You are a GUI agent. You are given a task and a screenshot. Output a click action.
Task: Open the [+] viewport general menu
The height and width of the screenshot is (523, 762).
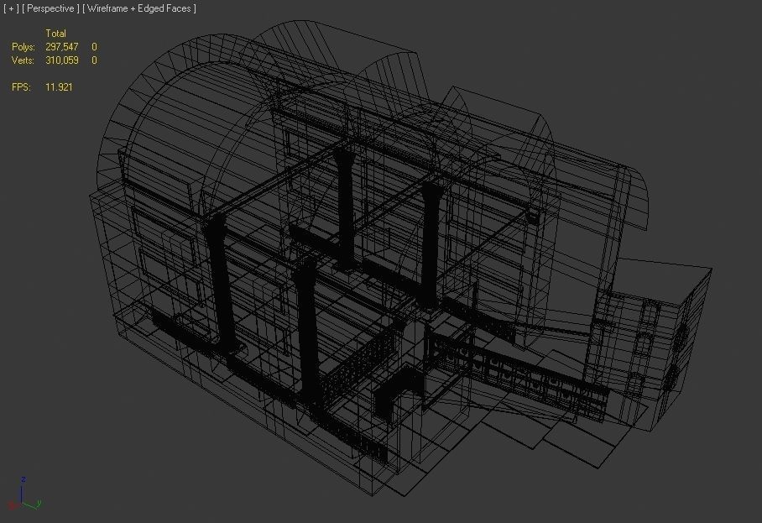click(x=11, y=8)
